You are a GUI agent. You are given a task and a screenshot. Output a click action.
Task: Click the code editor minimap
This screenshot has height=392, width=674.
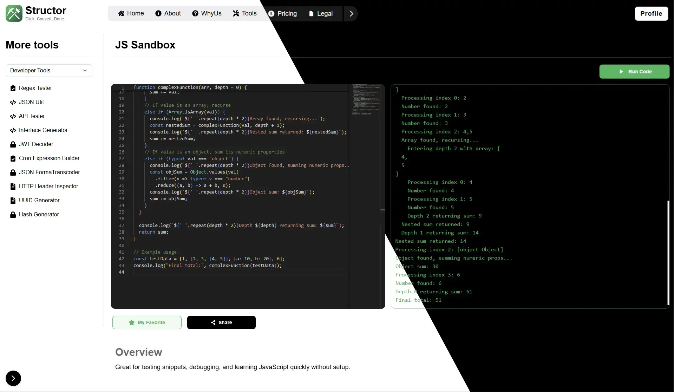pyautogui.click(x=366, y=100)
